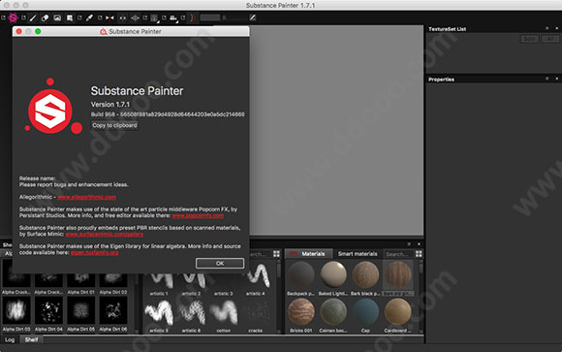The width and height of the screenshot is (562, 352).
Task: Close the About Substance Painter dialog
Action: (19, 32)
